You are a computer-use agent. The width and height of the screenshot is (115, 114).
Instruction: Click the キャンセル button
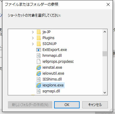(95, 105)
